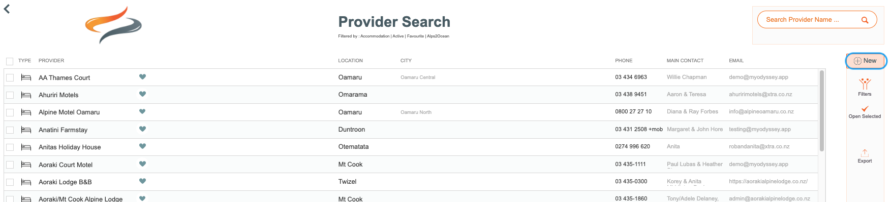893x202 pixels.
Task: Toggle favourite heart for Aoraki Lodge B&B
Action: (142, 181)
